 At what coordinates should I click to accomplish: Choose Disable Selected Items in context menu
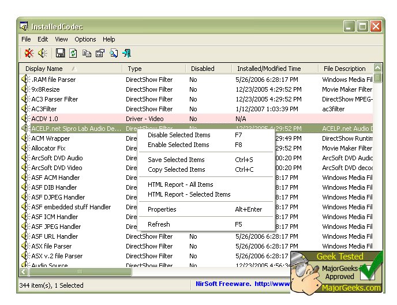pyautogui.click(x=179, y=135)
